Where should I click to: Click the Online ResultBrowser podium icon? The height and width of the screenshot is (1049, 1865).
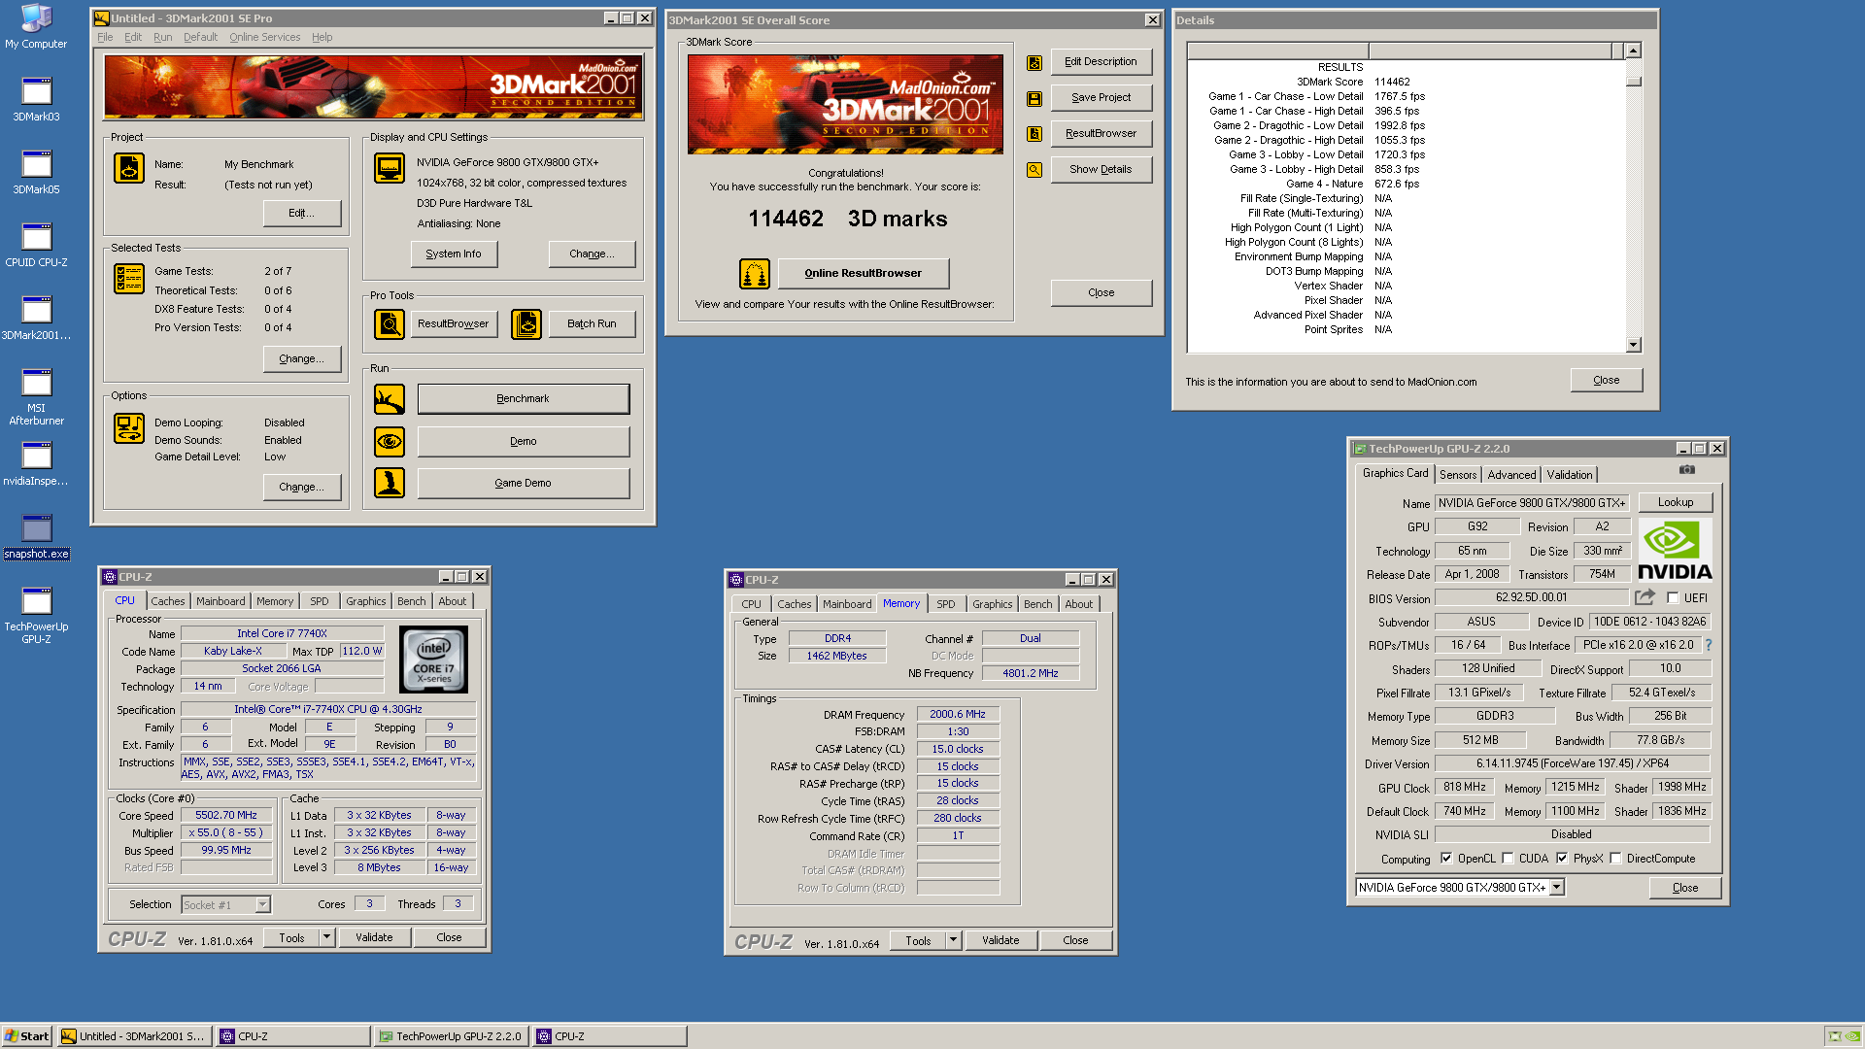755,274
